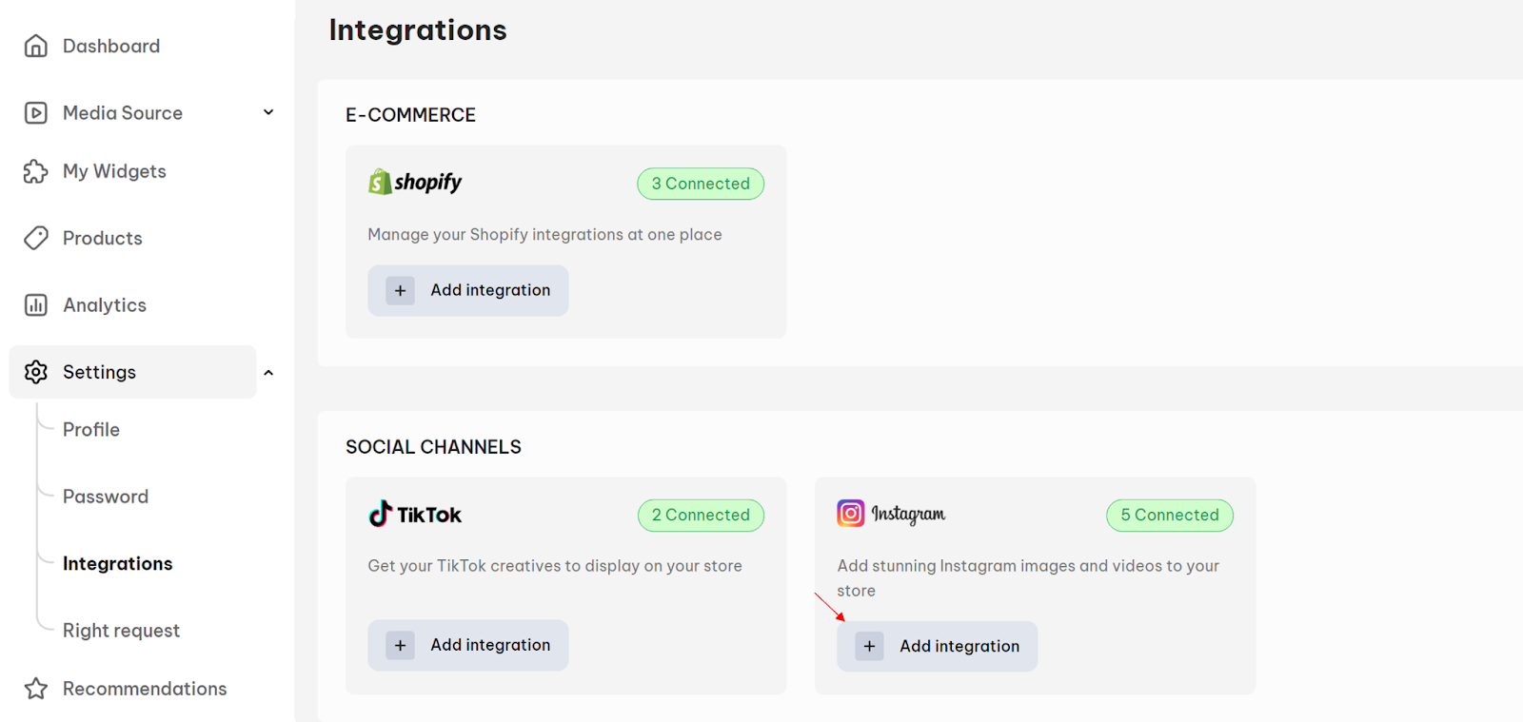
Task: Click the TikTok 2 Connected badge
Action: 701,515
